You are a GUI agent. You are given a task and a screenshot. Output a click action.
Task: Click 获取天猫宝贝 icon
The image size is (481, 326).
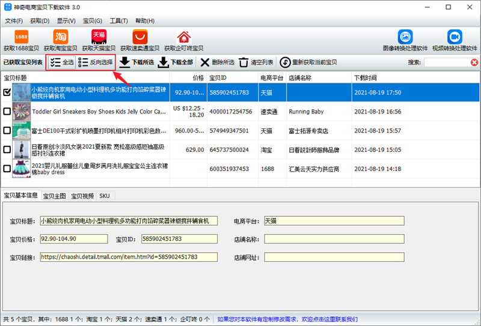pos(99,38)
